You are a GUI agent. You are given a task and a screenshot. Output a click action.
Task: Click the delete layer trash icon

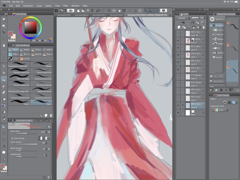click(x=204, y=27)
